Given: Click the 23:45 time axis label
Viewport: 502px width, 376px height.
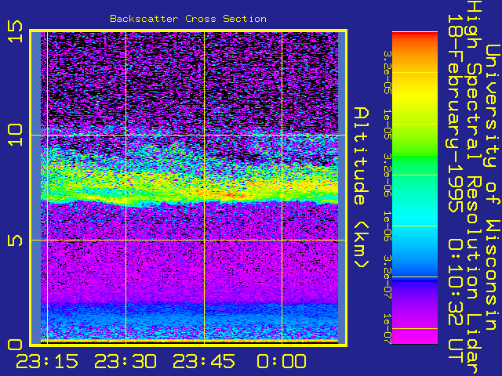Looking at the screenshot, I should click(204, 362).
